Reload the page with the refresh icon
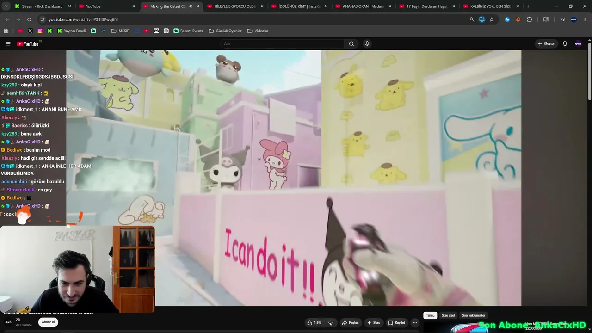Screen dimensions: 592x333 (x=29, y=19)
